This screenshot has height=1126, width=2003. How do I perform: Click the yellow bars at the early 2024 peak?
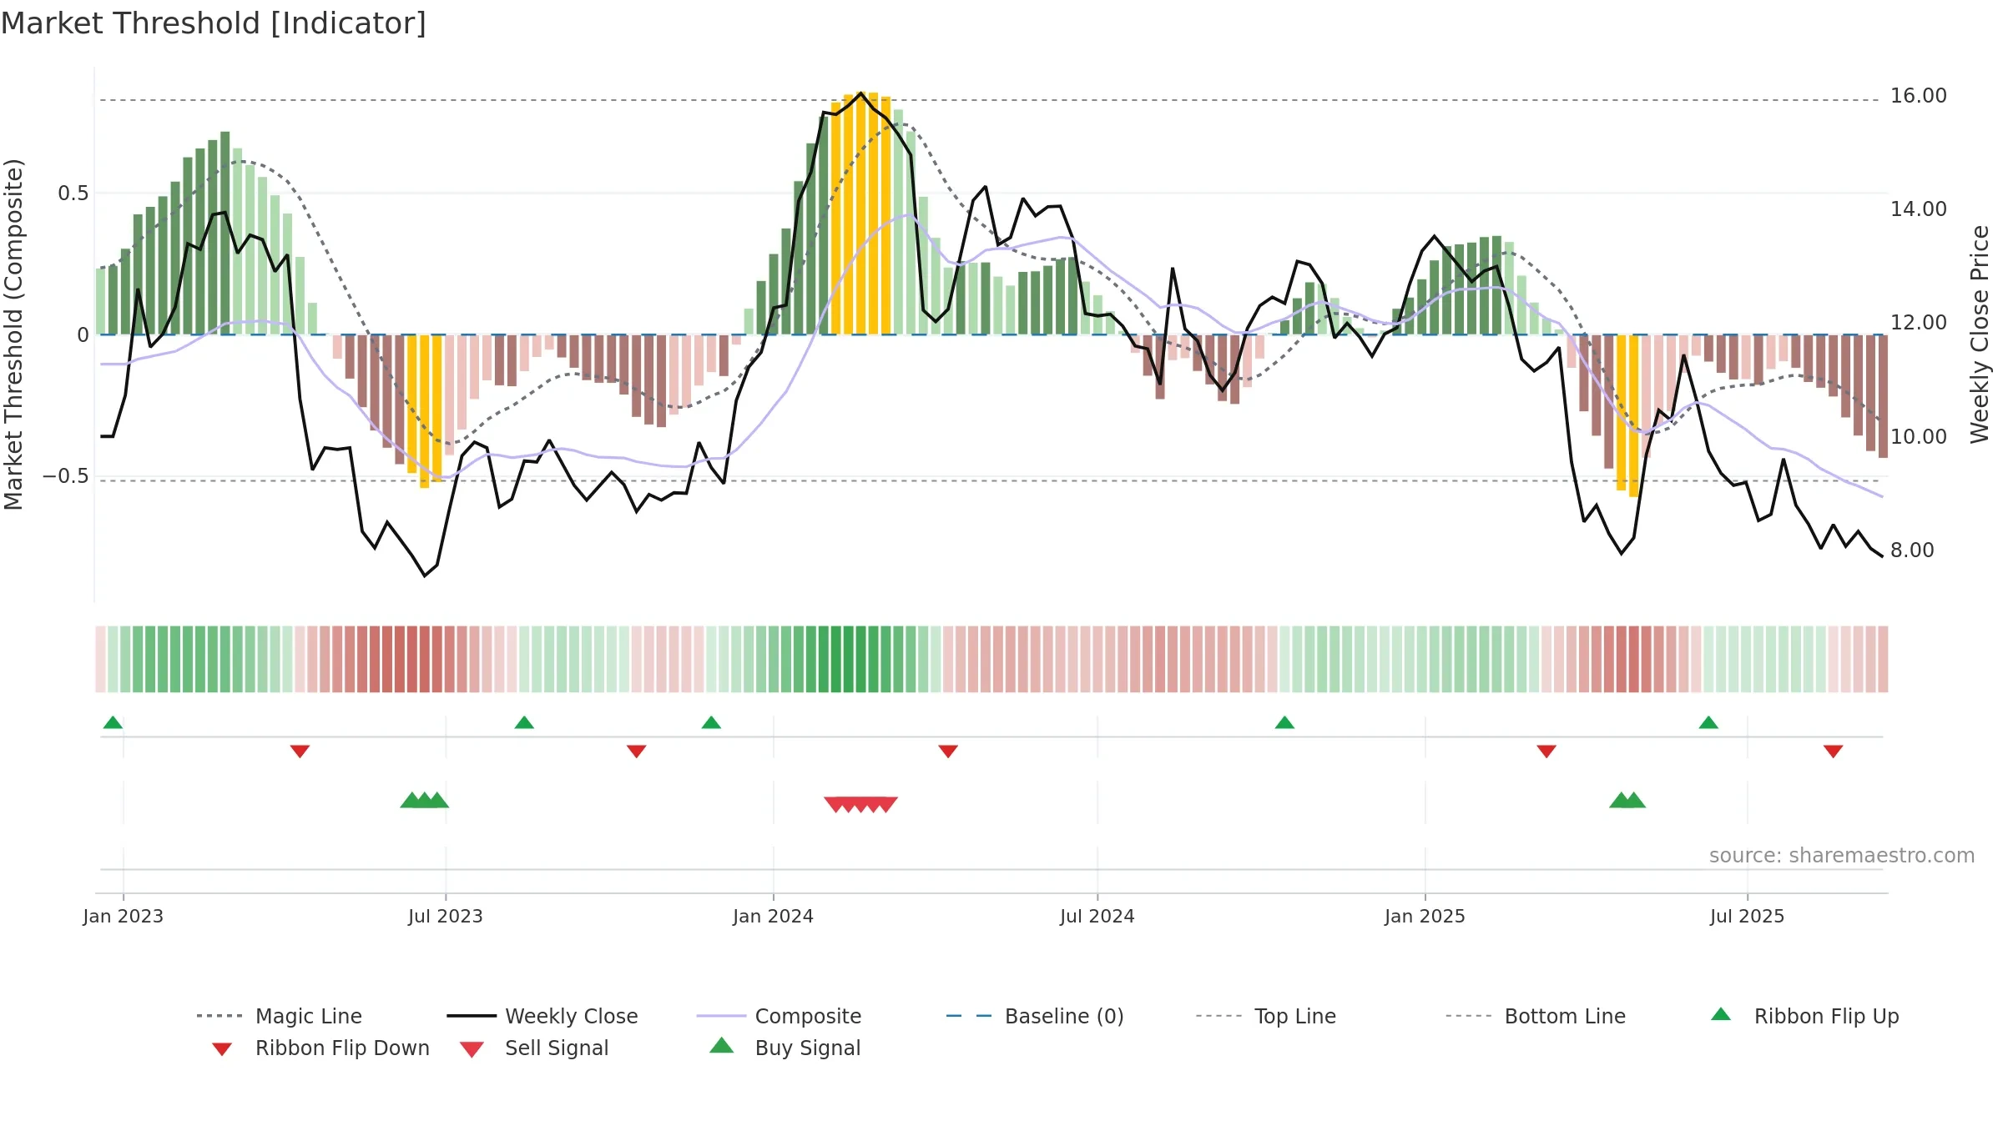(x=860, y=214)
